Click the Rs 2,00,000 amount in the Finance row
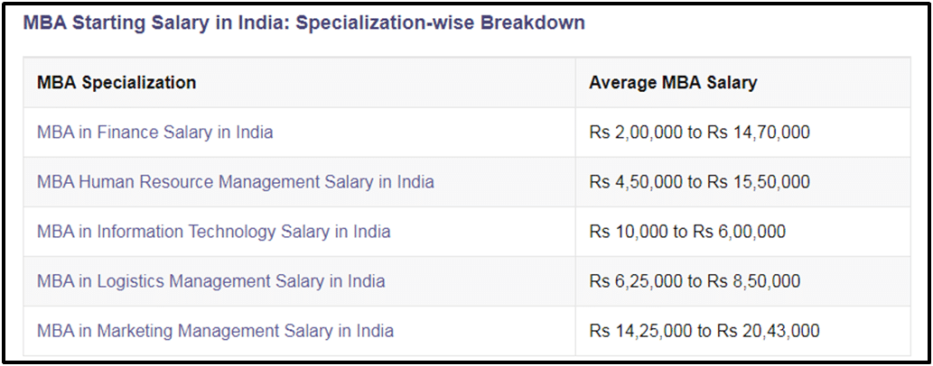 click(x=636, y=132)
